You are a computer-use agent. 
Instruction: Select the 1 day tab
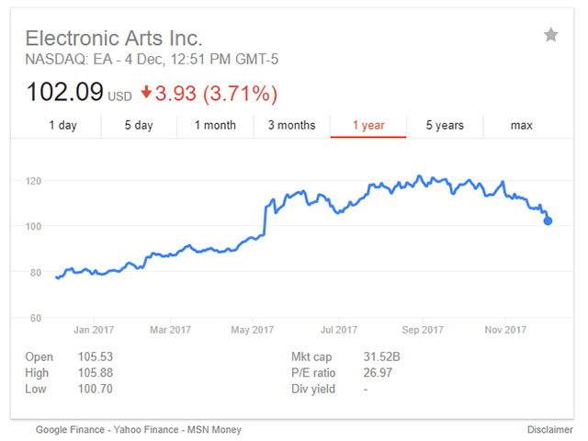point(62,126)
